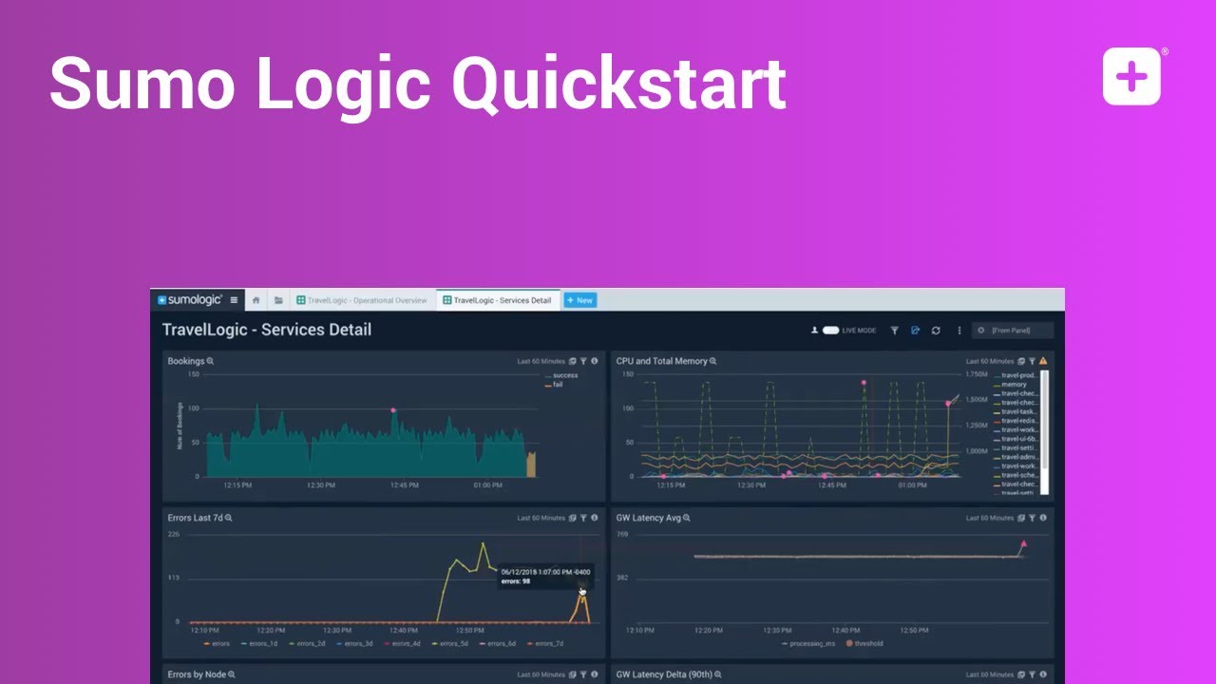Click the filter icon on Errors Last 7d panel
Image resolution: width=1216 pixels, height=684 pixels.
click(x=583, y=518)
